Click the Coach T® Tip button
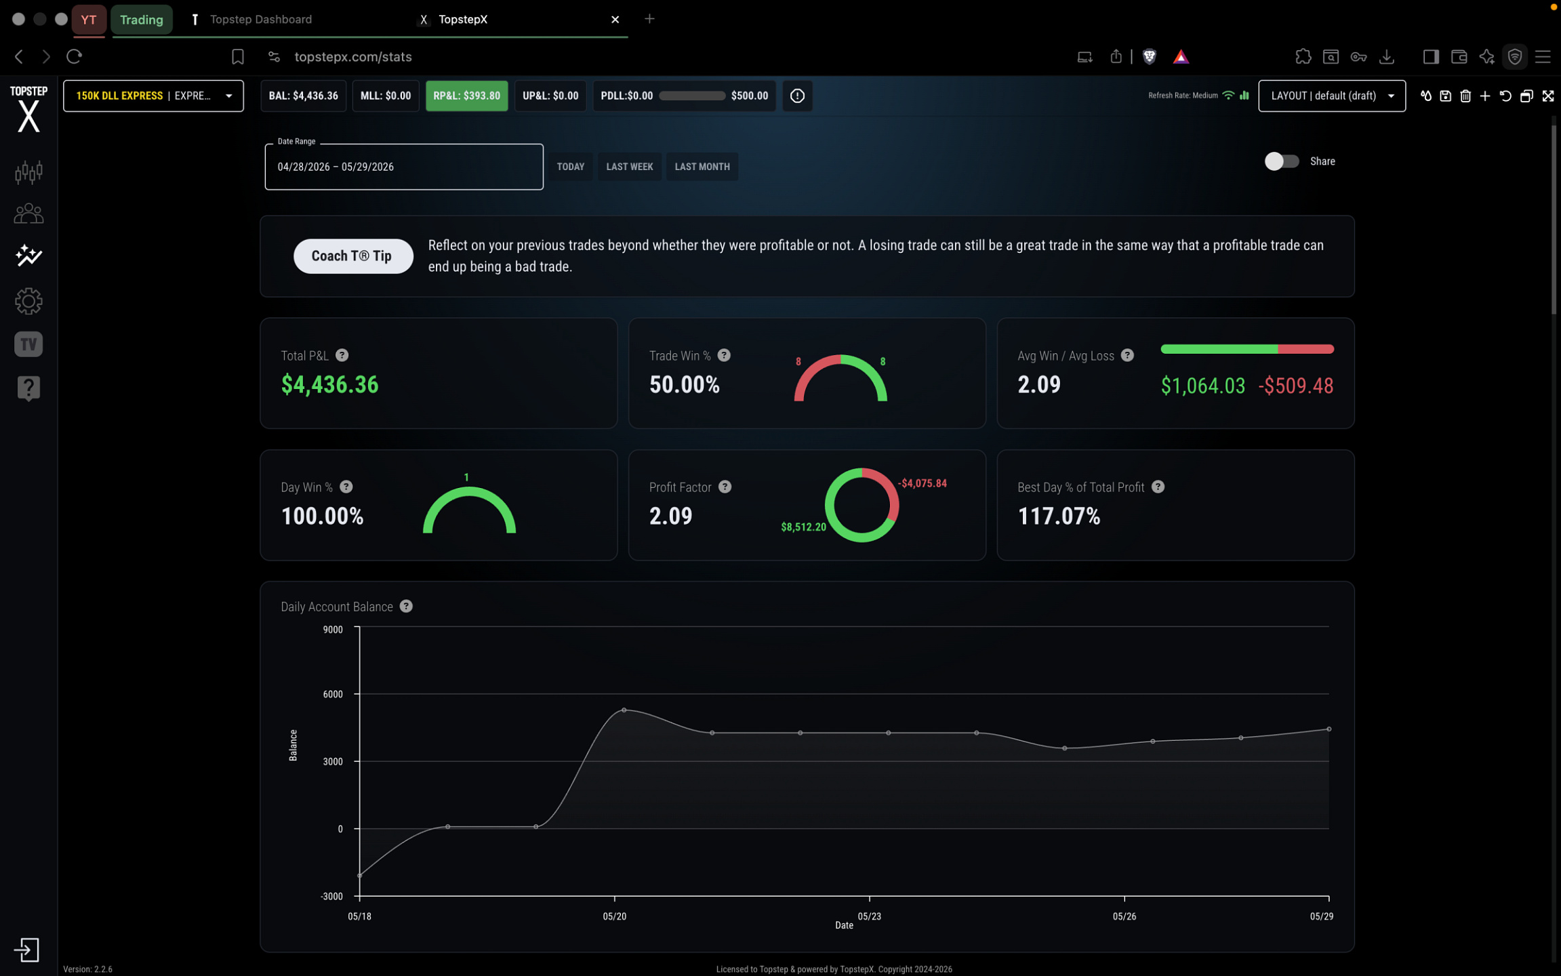The height and width of the screenshot is (976, 1561). tap(352, 256)
